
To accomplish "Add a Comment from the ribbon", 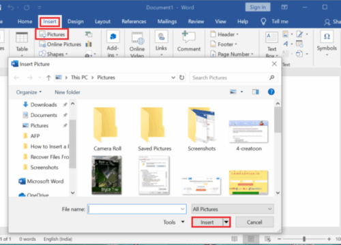I will pyautogui.click(x=189, y=42).
